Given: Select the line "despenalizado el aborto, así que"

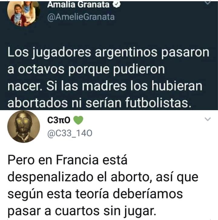Looking at the screenshot, I should click(103, 177).
